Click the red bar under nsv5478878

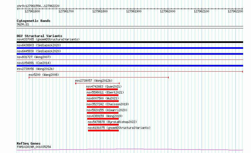(x=103, y=125)
